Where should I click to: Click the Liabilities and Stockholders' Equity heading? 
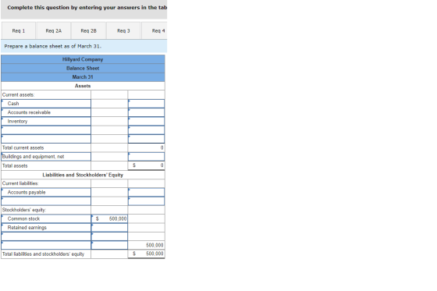[83, 175]
